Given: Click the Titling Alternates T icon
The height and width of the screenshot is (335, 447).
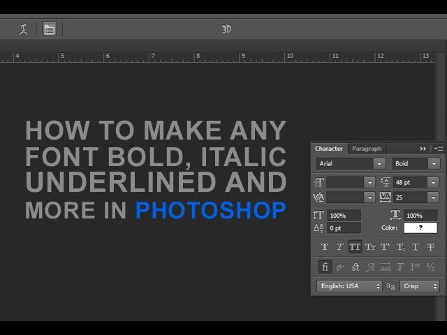Looking at the screenshot, I should pyautogui.click(x=400, y=267).
